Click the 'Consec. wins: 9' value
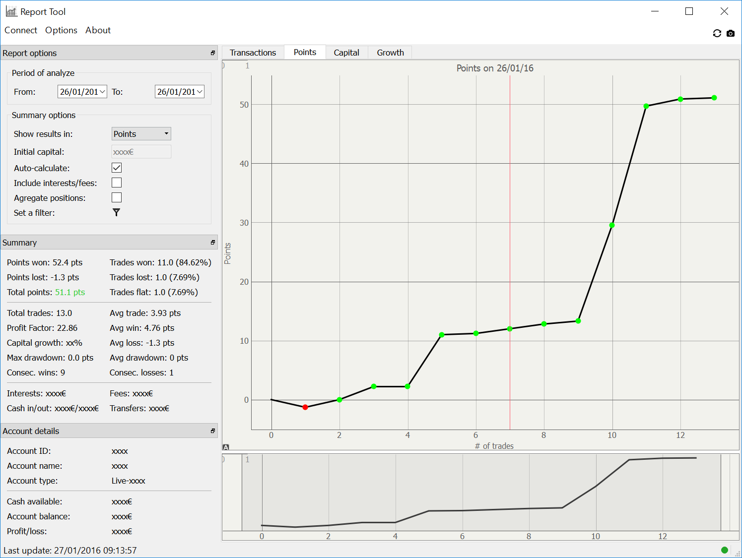Viewport: 742px width, 558px height. coord(36,372)
